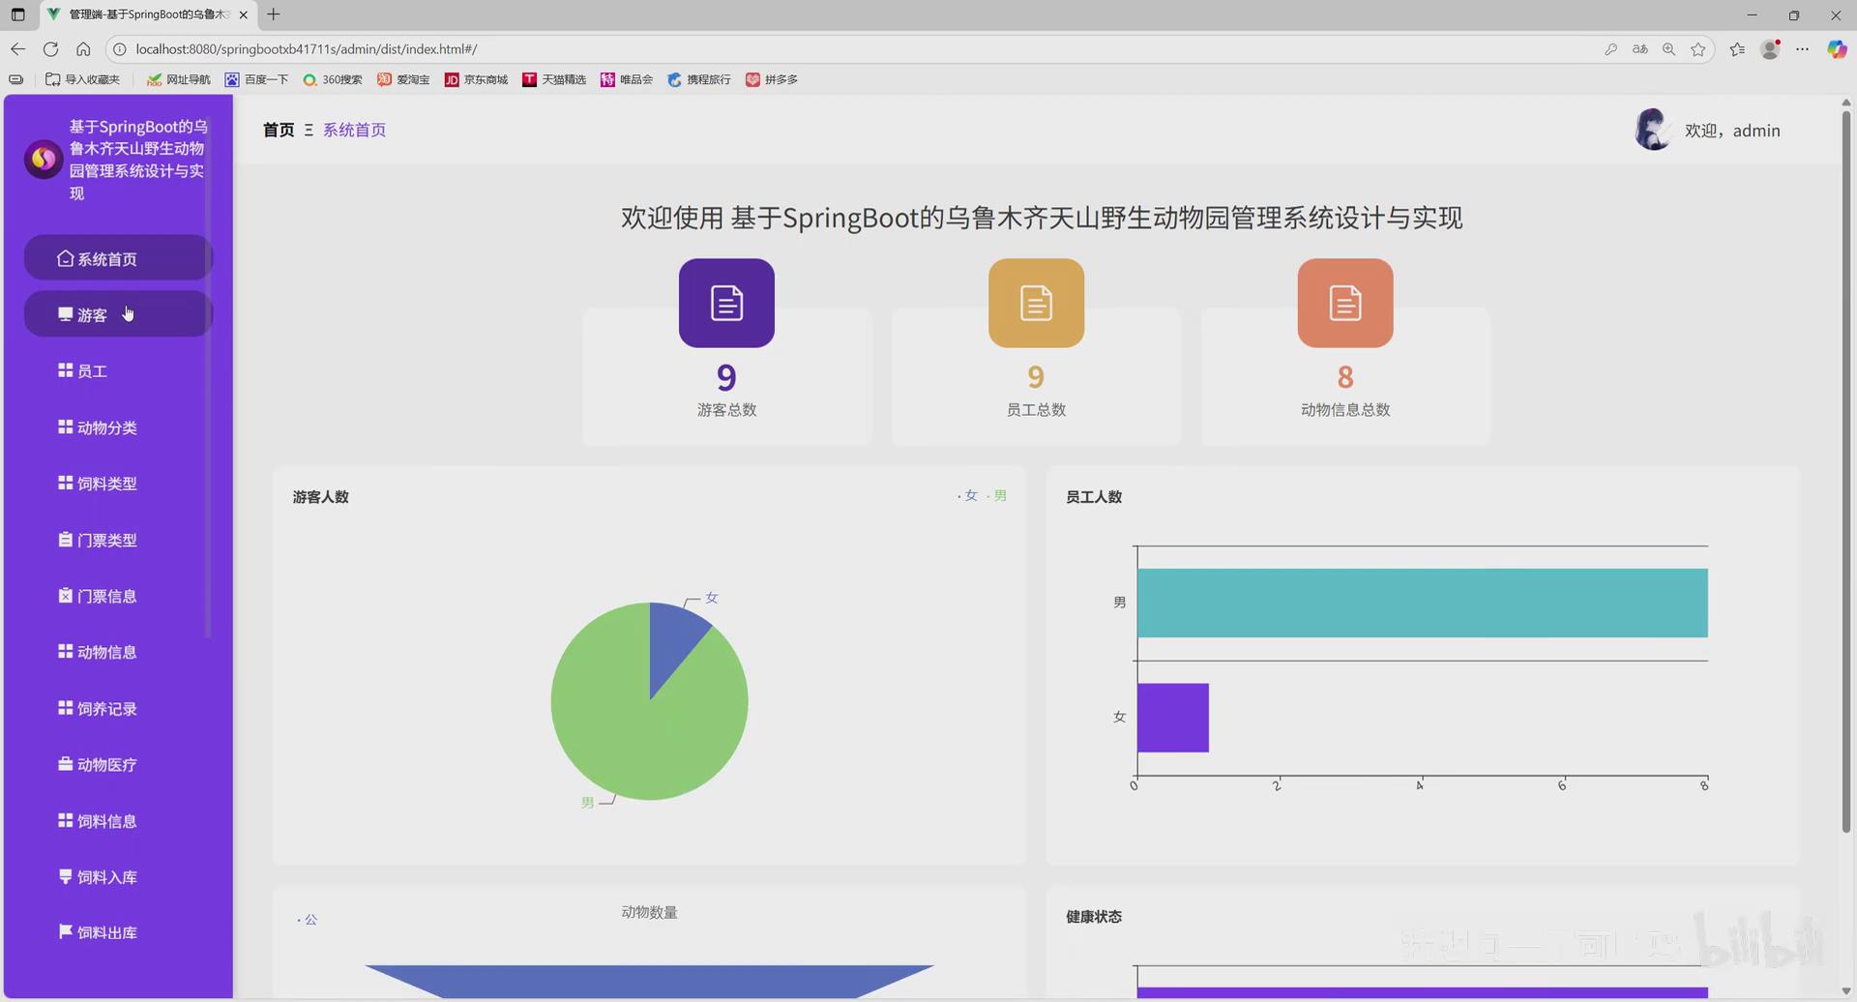Viewport: 1857px width, 1002px height.
Task: Click the 女 bar in employee chart
Action: point(1172,717)
